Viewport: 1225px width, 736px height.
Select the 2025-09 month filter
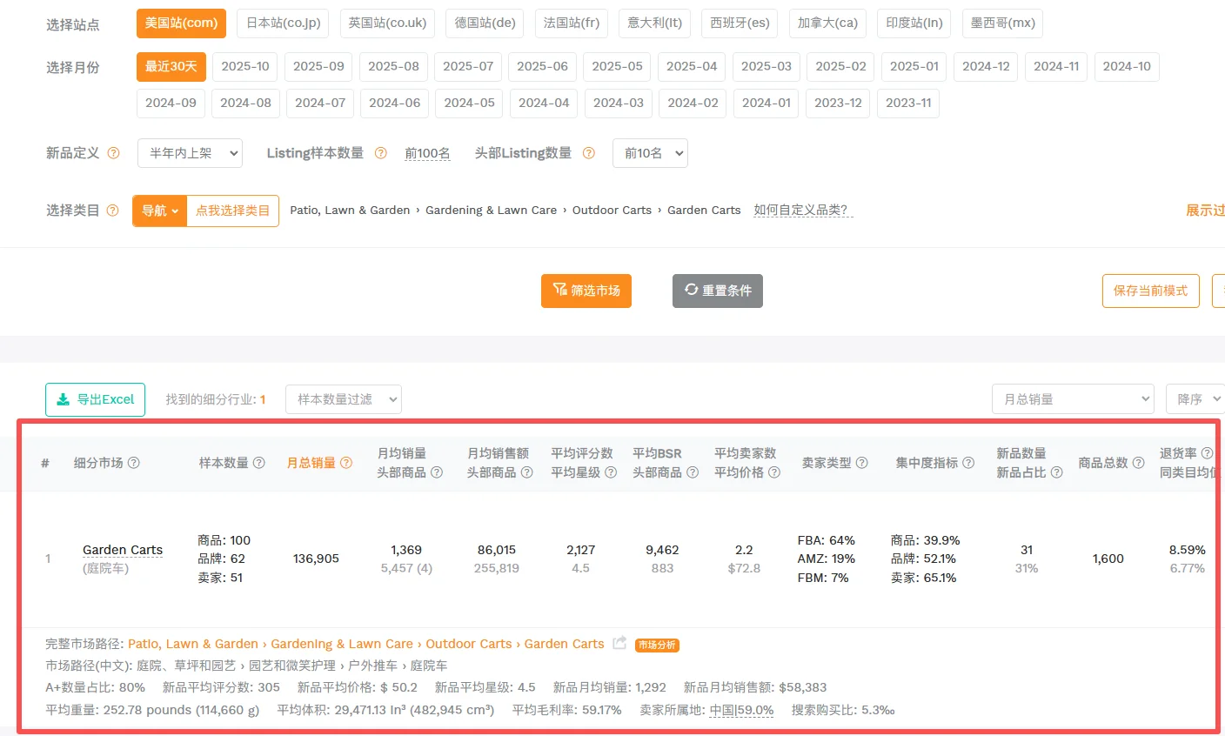click(x=318, y=66)
